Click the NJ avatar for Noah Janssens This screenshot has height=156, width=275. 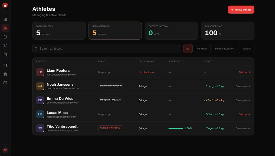click(x=40, y=86)
